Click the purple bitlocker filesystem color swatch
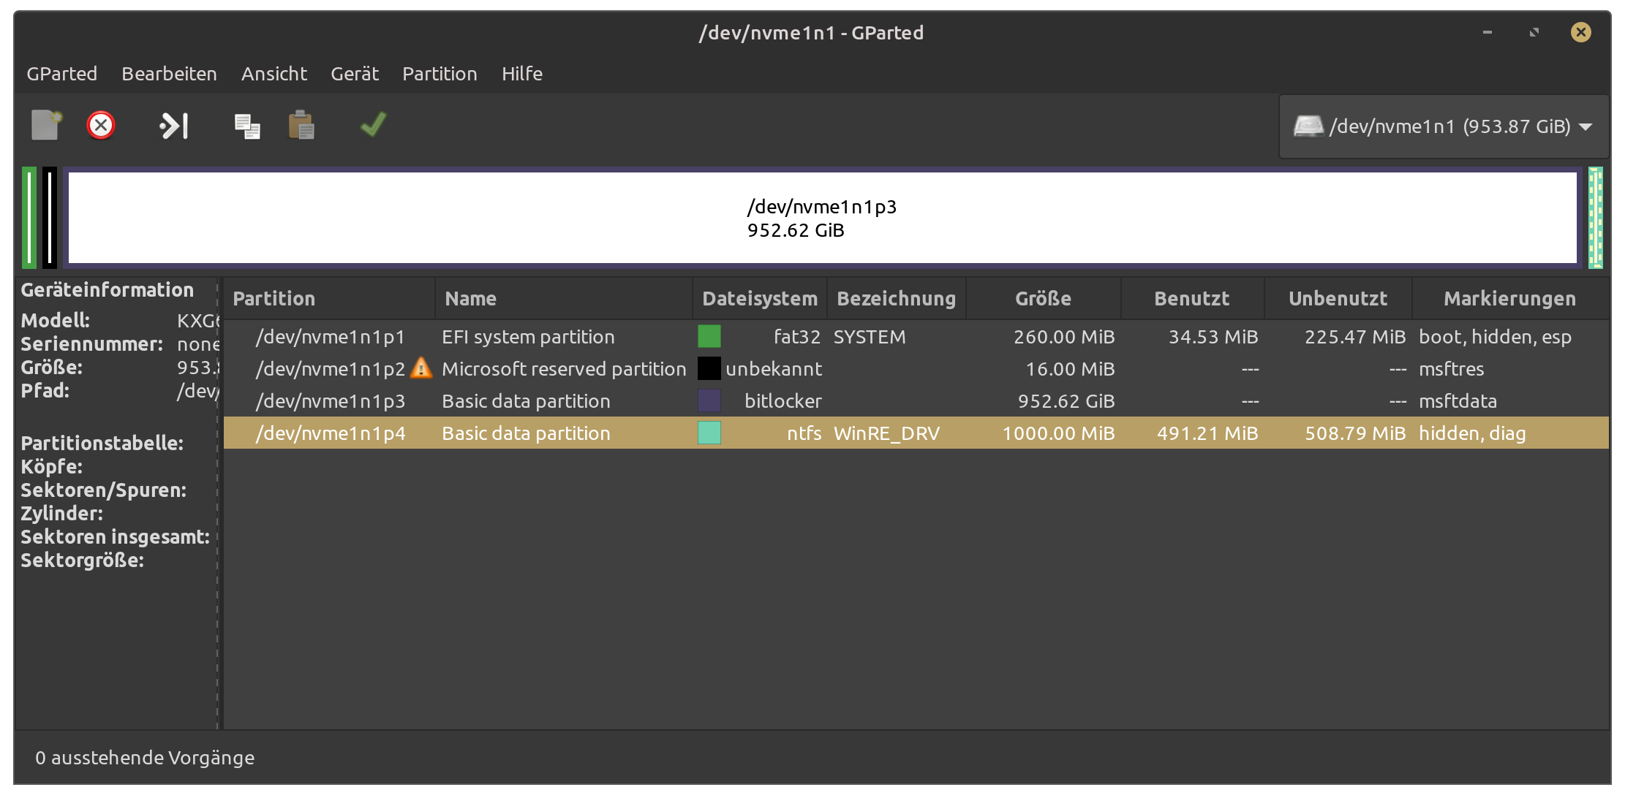 click(x=709, y=401)
